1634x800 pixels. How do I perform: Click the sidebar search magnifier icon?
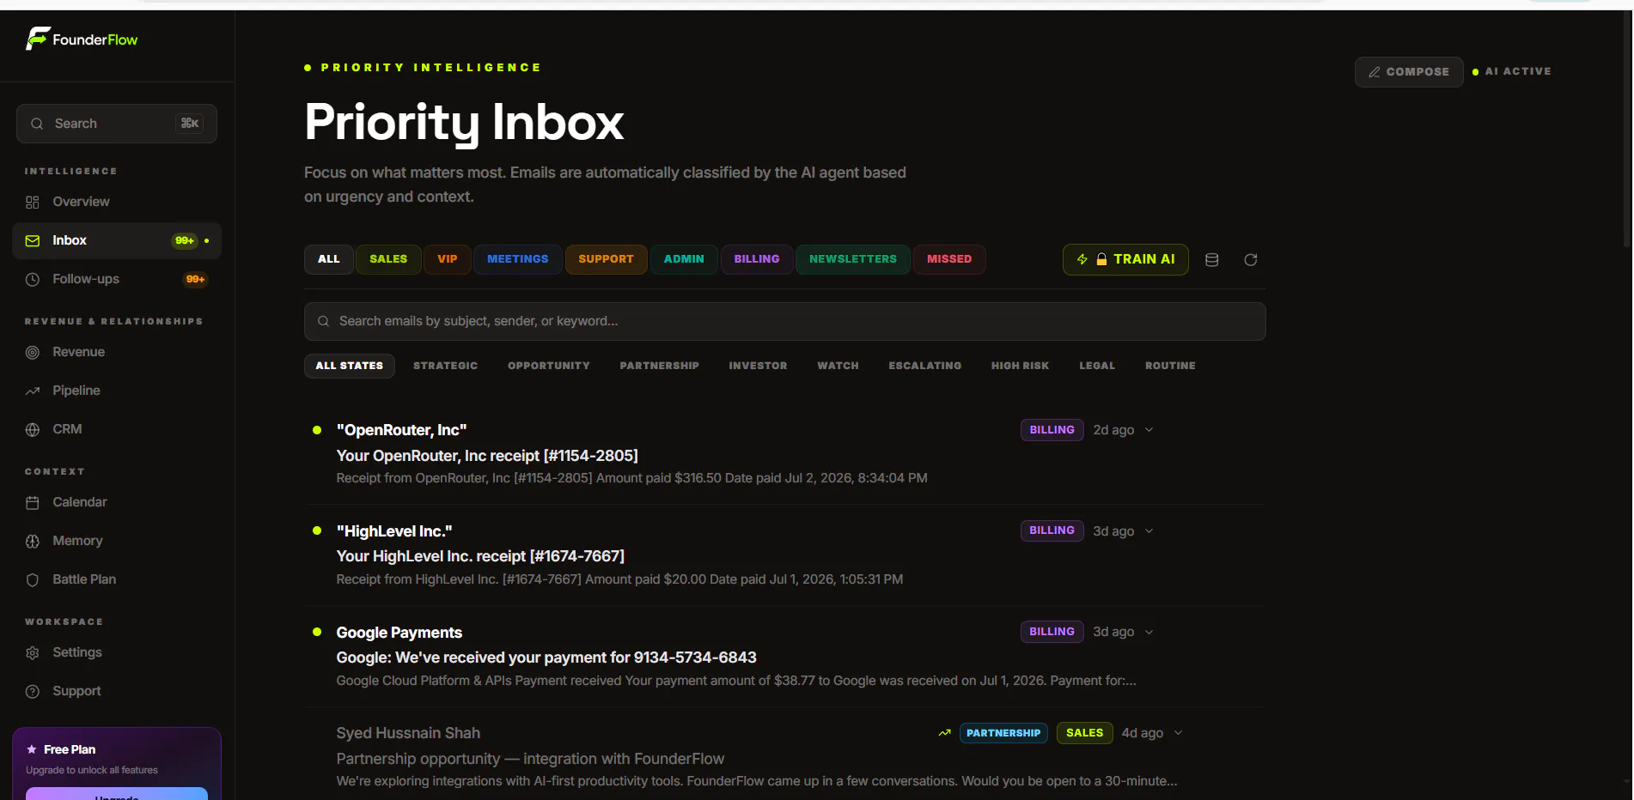(x=37, y=124)
